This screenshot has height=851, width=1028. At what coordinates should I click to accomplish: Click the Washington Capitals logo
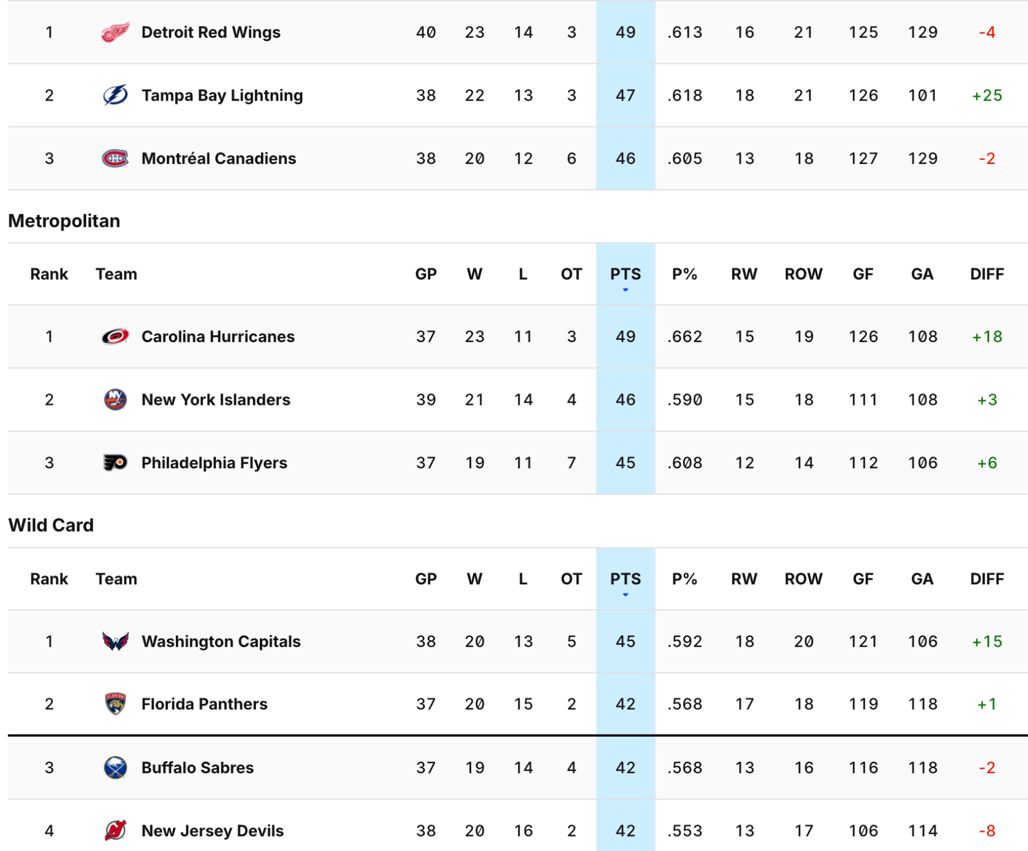(115, 641)
